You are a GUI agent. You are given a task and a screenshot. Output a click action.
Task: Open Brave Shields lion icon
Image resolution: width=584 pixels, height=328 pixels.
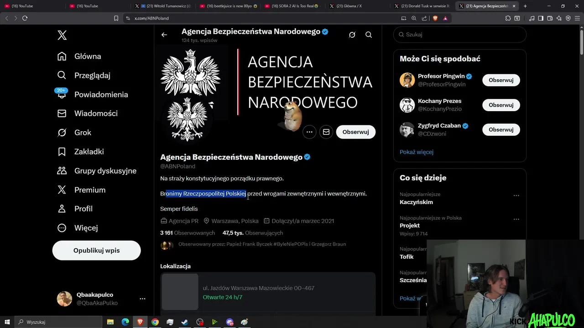point(435,18)
